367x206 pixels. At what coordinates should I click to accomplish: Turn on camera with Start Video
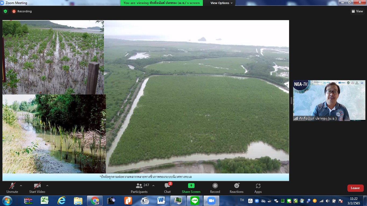pyautogui.click(x=37, y=188)
